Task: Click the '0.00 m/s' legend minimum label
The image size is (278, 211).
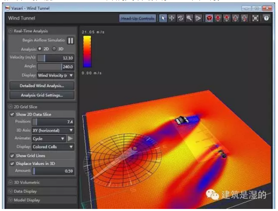Action: 92,73
